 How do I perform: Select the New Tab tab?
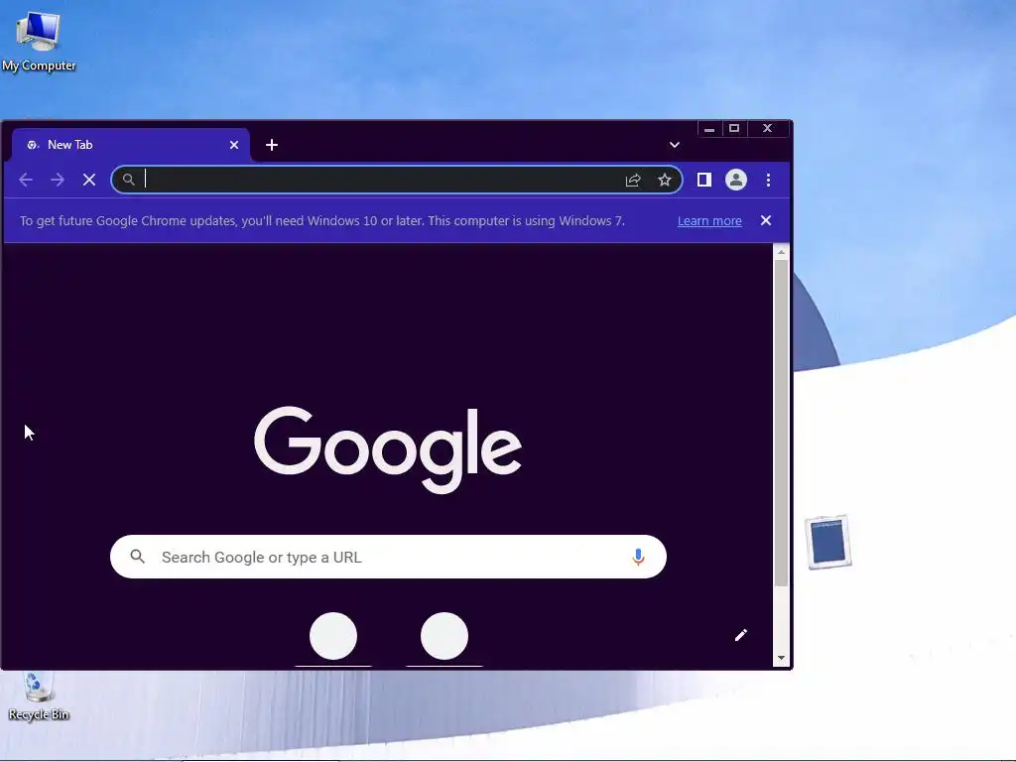(x=130, y=145)
